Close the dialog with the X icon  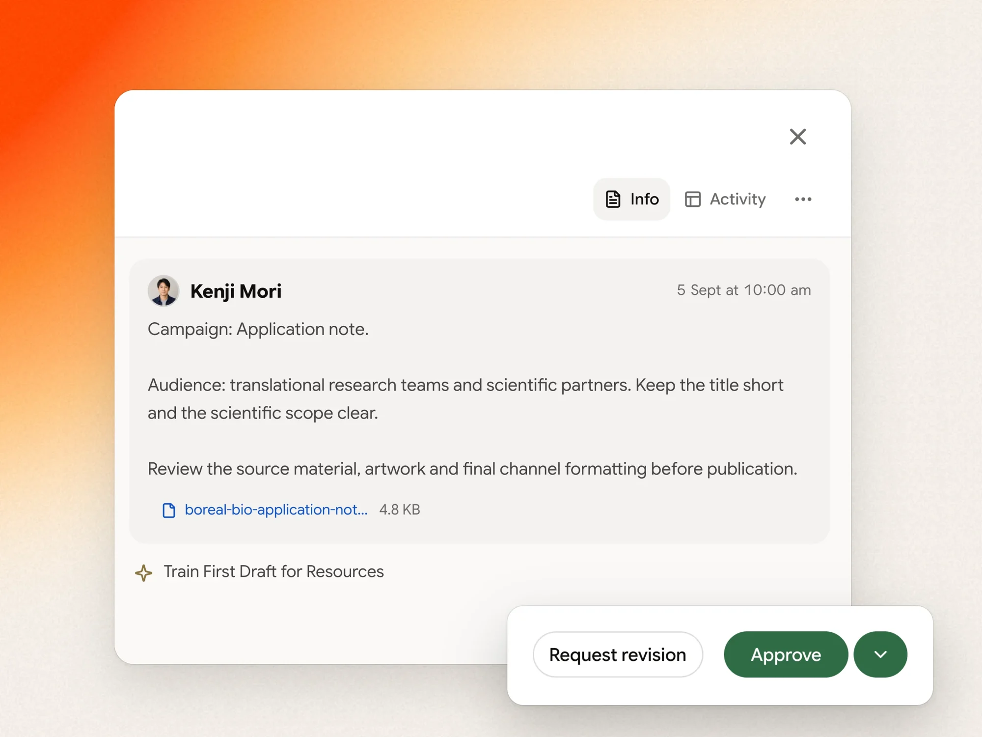pos(798,137)
